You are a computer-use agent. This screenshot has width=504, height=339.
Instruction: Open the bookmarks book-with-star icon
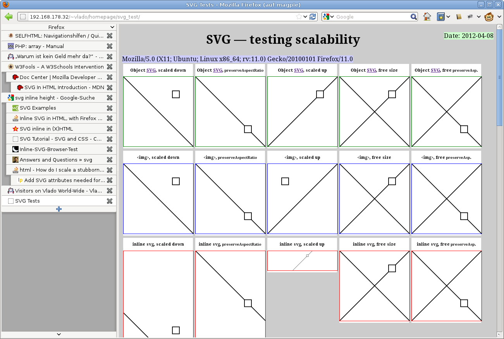pyautogui.click(x=440, y=17)
